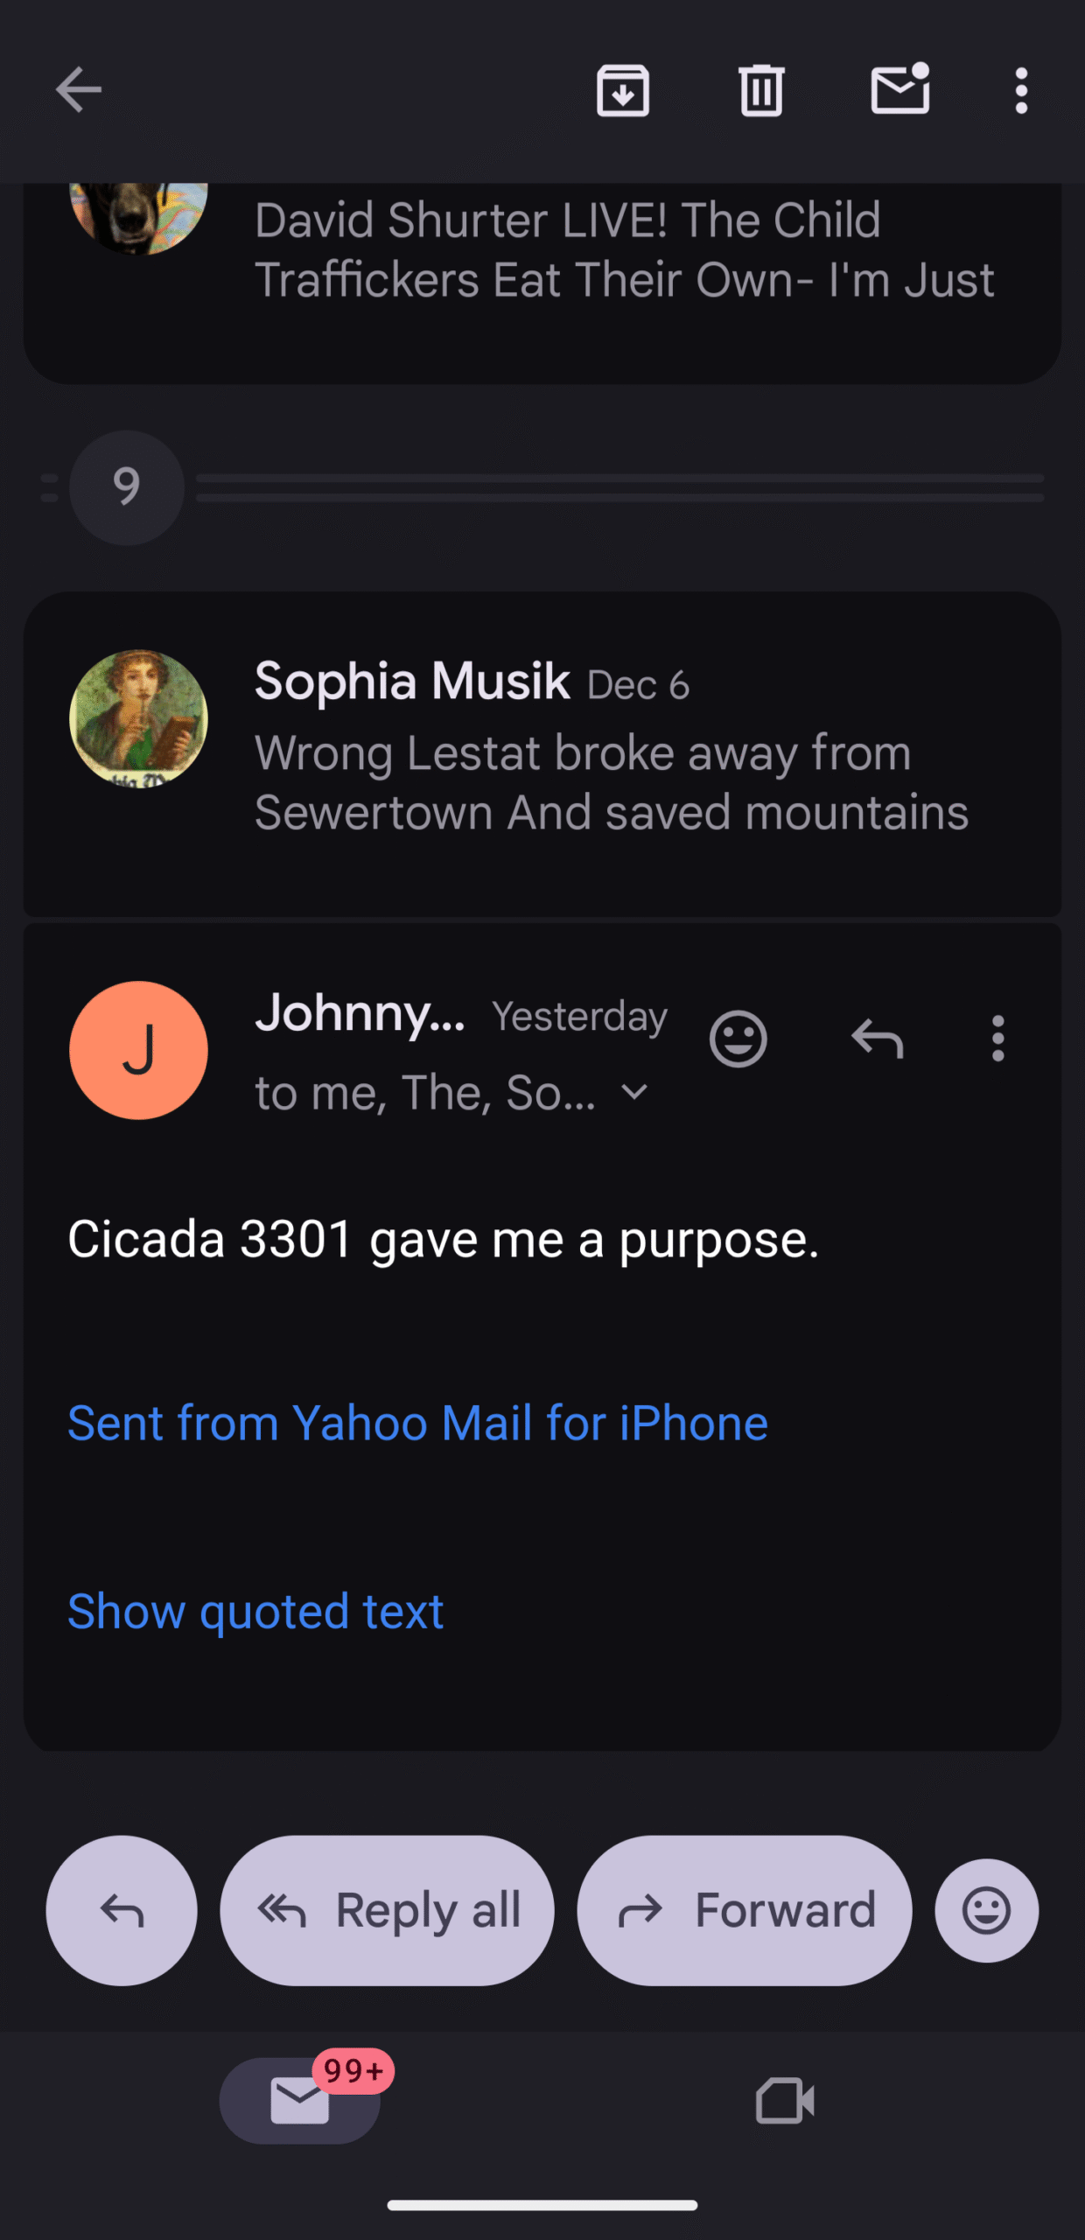Mark the conversation as unread
Image resolution: width=1085 pixels, height=2240 pixels.
pyautogui.click(x=899, y=90)
